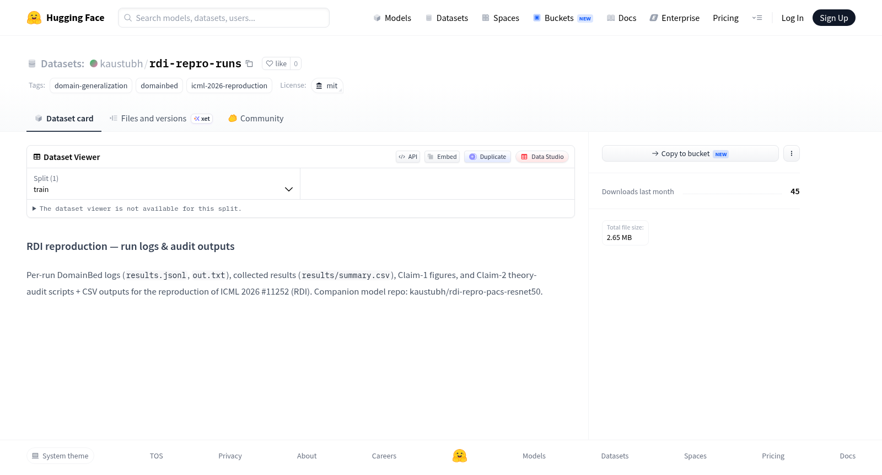Click Models link in footer
882x475 pixels.
pos(534,456)
